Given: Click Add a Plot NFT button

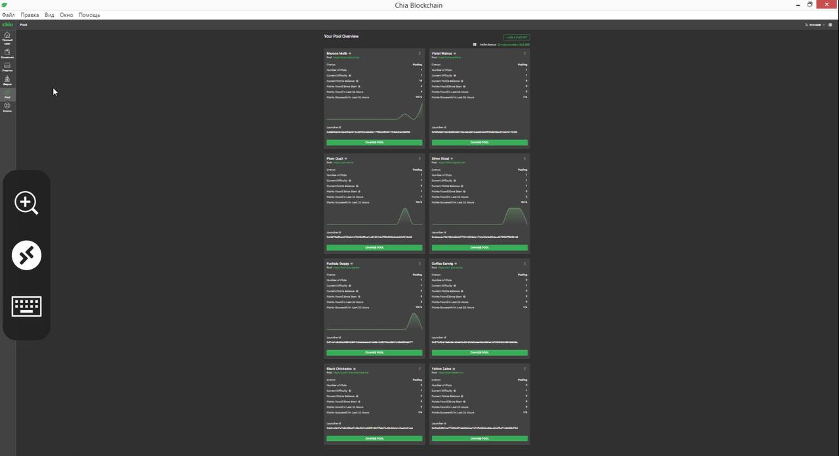Looking at the screenshot, I should tap(517, 37).
